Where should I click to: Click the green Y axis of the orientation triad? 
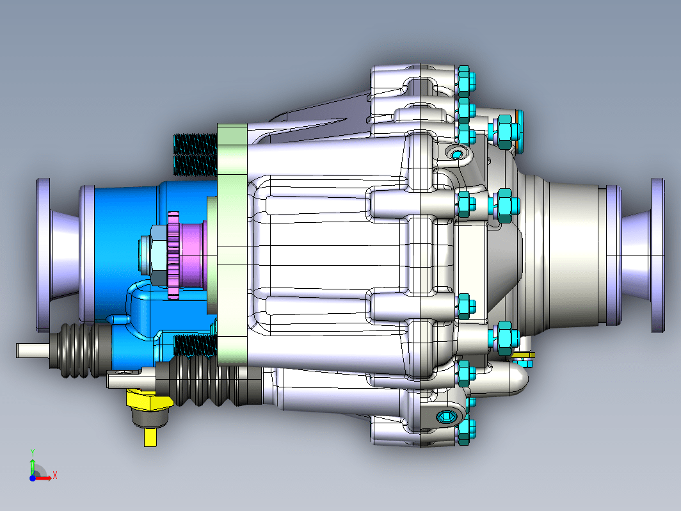[33, 467]
